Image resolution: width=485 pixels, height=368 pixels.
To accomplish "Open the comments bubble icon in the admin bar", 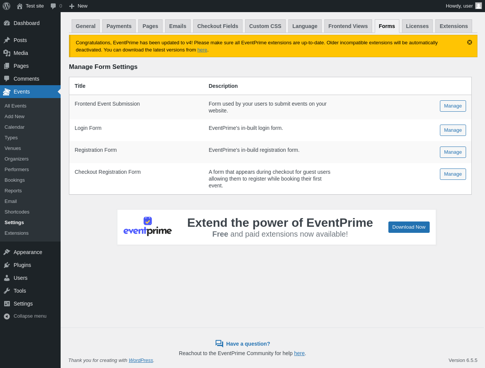I will [53, 6].
